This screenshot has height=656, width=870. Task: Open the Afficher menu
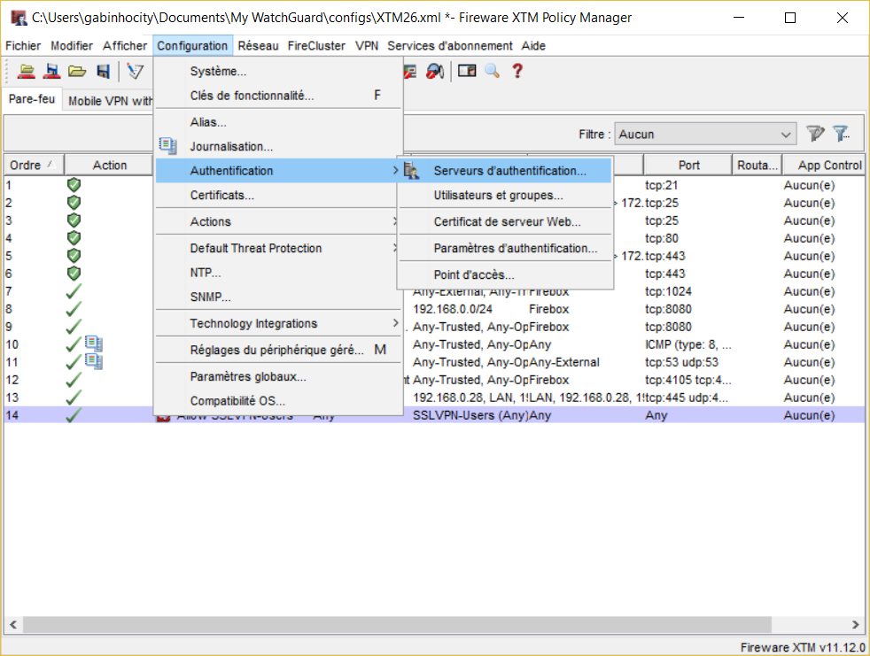tap(125, 45)
